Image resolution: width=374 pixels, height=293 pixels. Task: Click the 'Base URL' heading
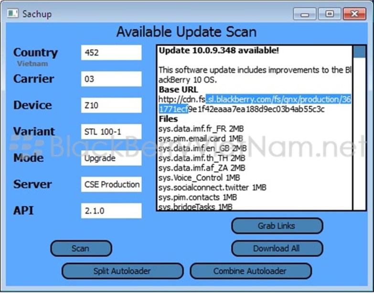point(178,90)
